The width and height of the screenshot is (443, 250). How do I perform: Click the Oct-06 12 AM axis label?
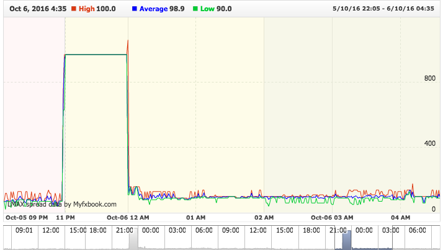point(128,218)
